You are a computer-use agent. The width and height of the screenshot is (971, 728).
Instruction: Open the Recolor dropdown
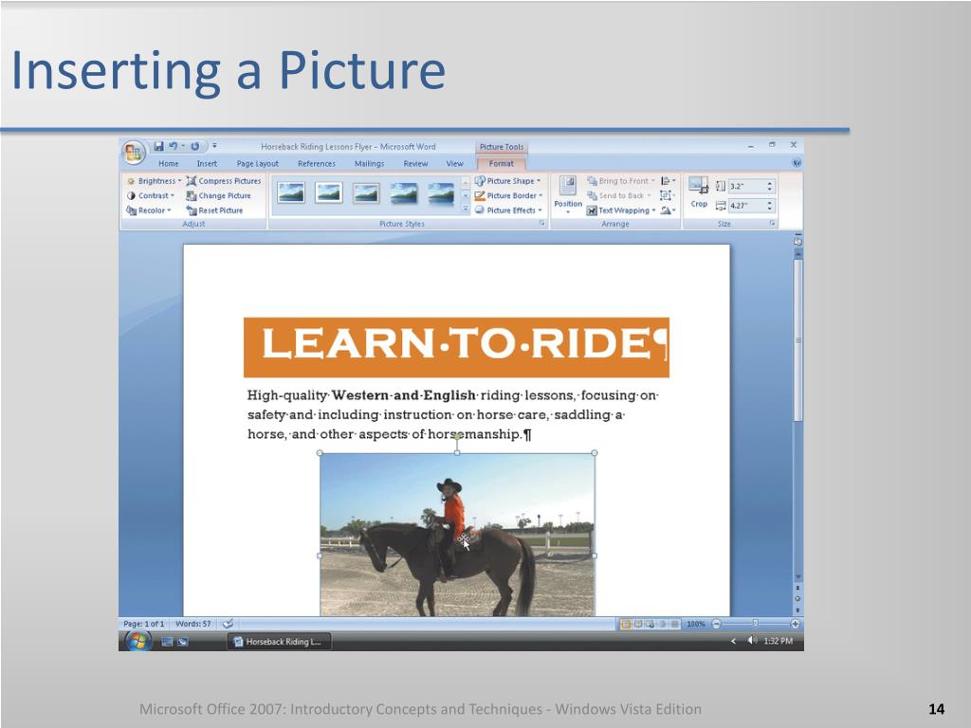(149, 210)
